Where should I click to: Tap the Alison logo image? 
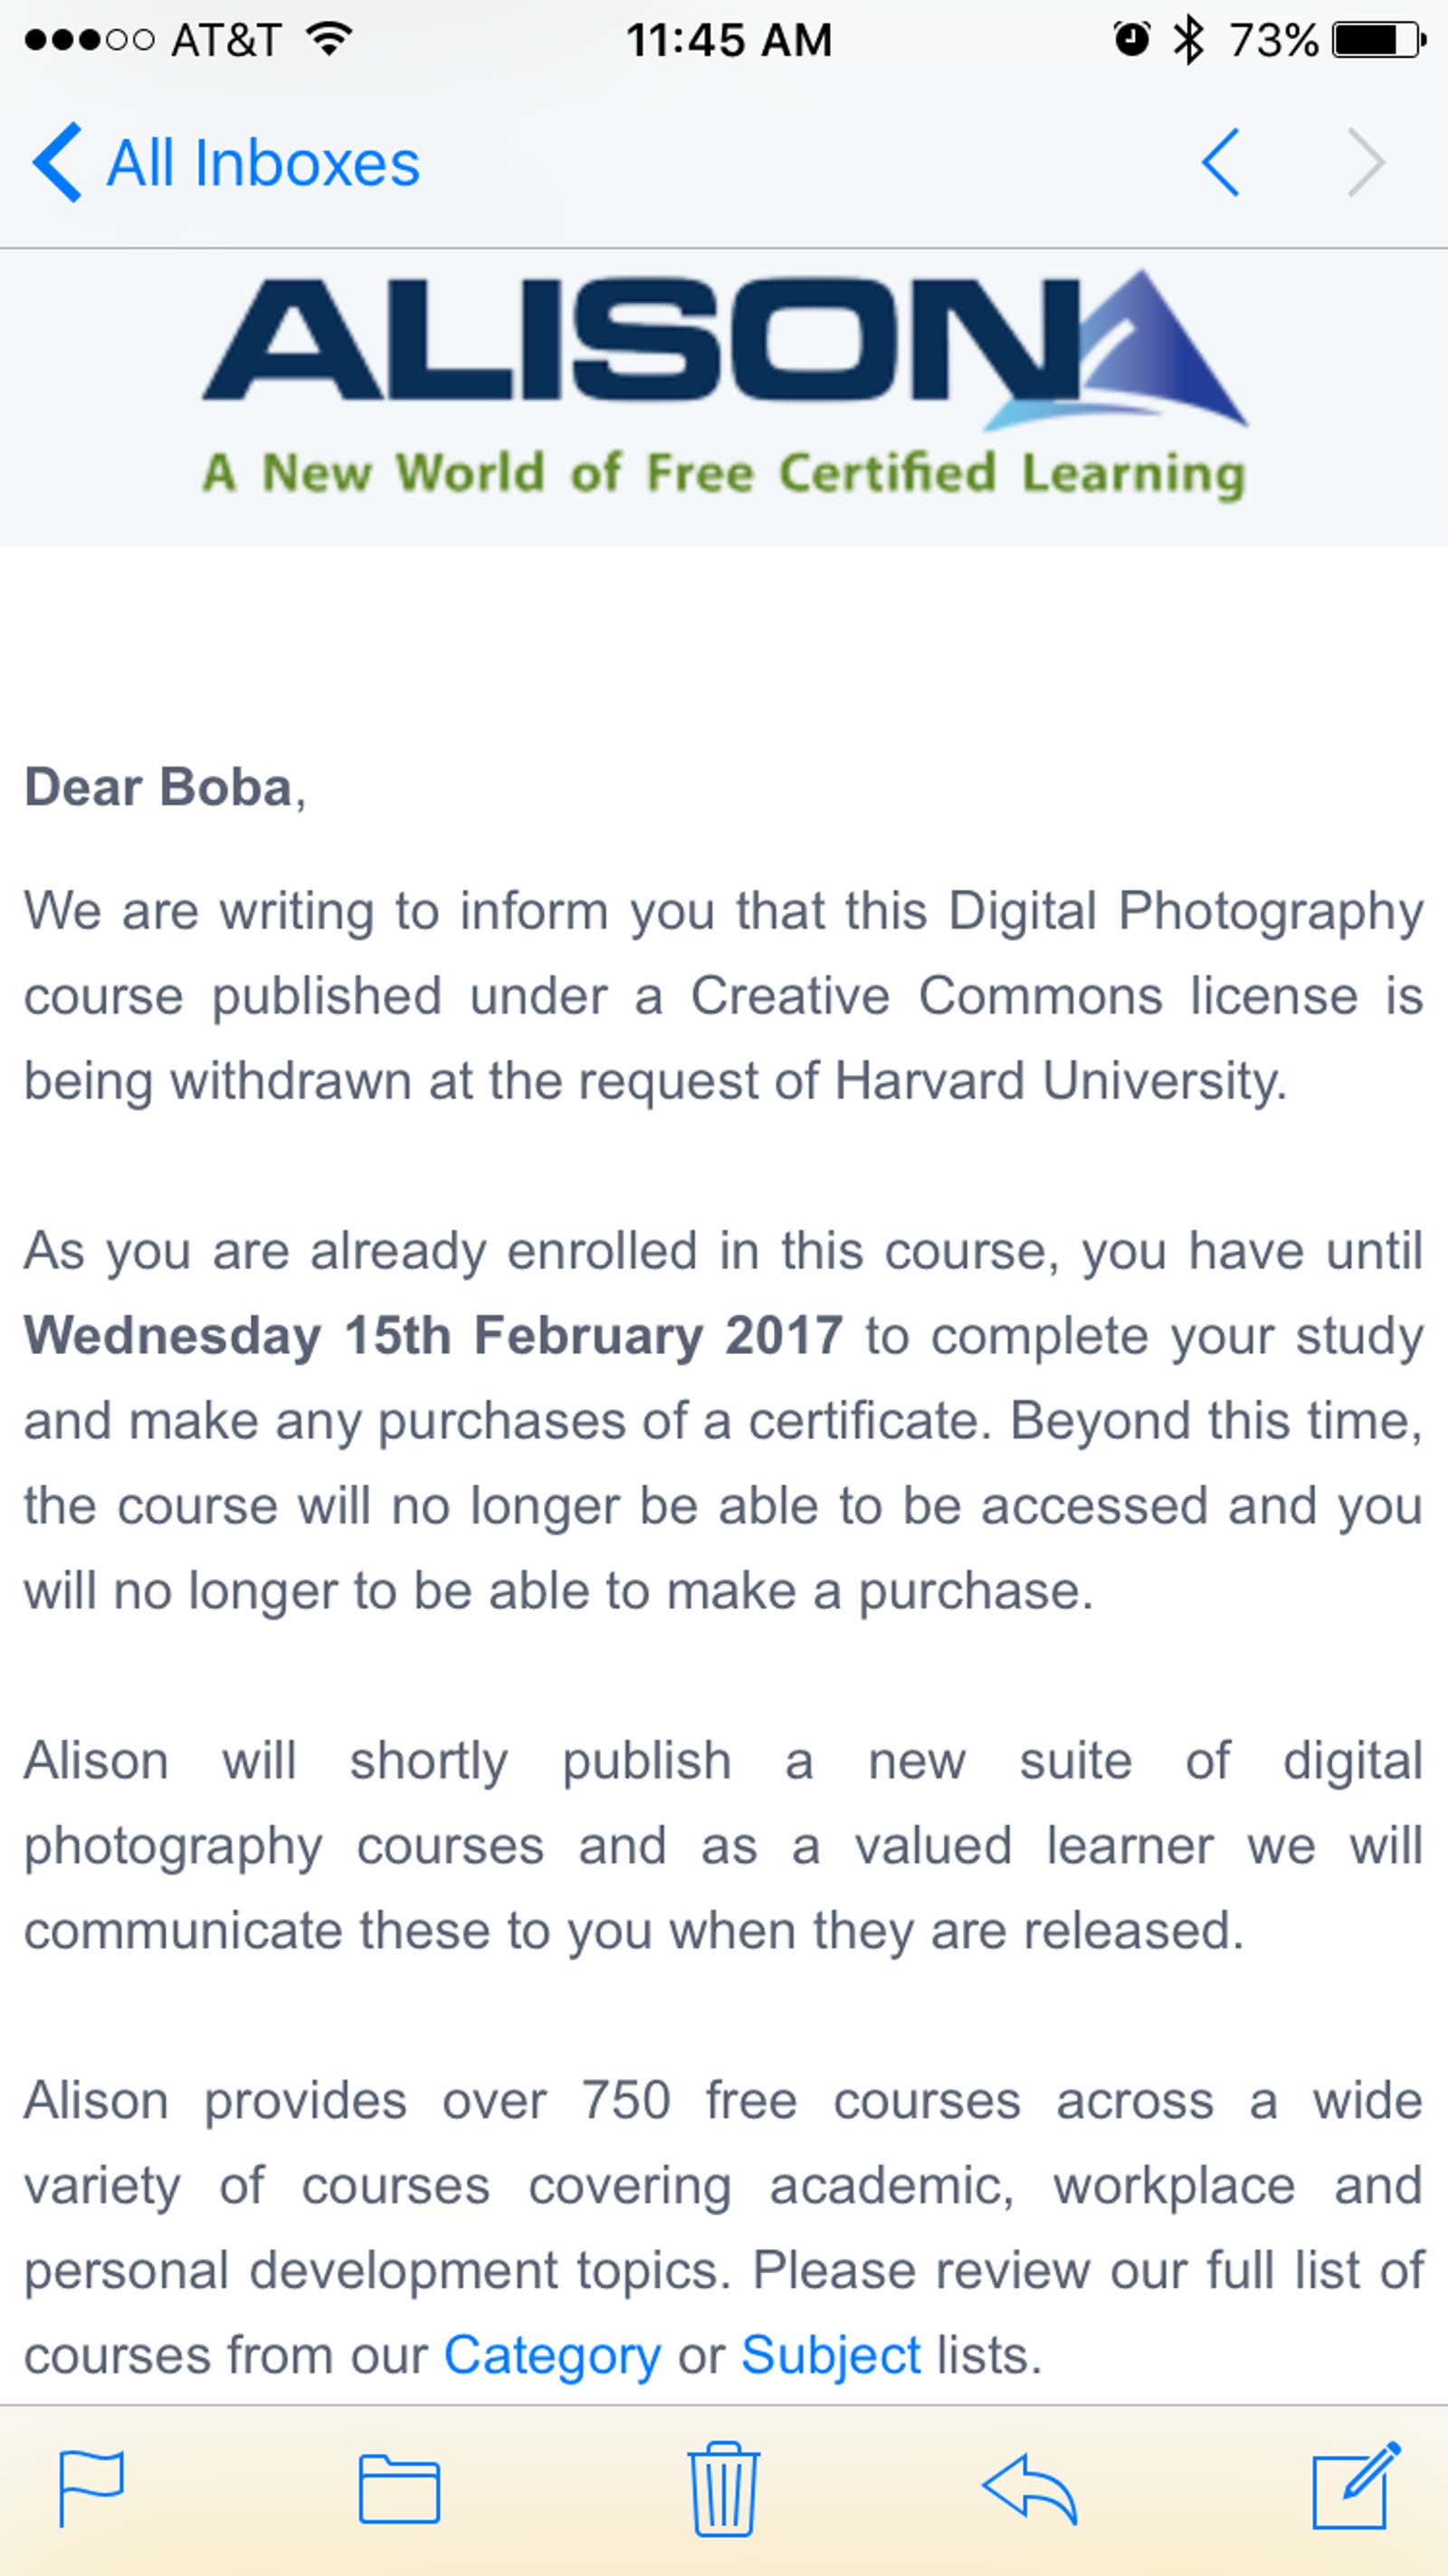(x=724, y=350)
